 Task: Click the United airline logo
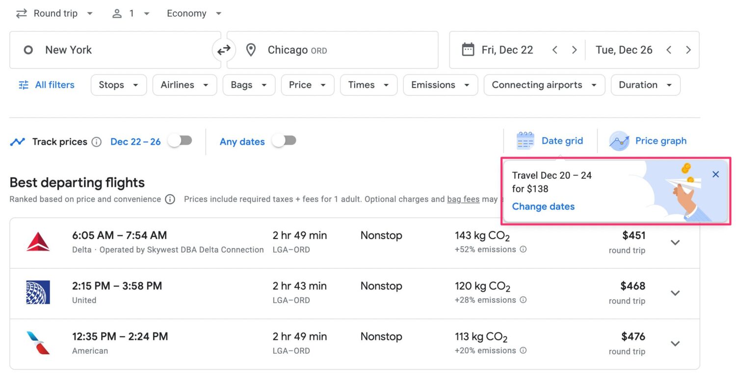point(38,292)
